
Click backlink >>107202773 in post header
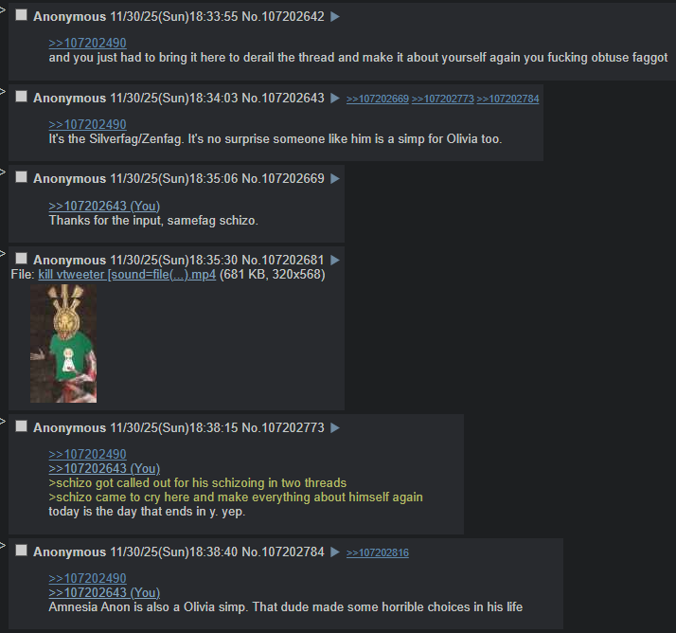442,99
